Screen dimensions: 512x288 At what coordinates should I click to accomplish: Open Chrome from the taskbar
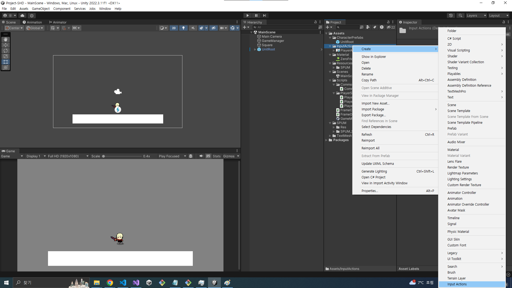coord(110,283)
